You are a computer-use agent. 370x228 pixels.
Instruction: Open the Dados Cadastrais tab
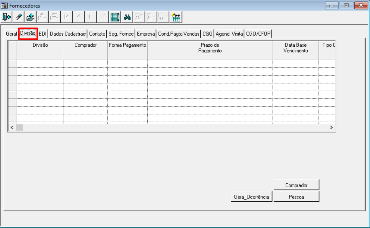click(68, 34)
